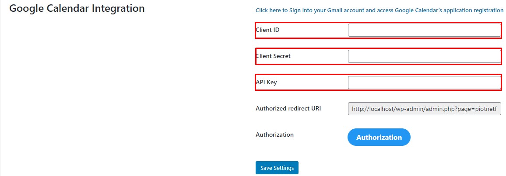Screen dimensions: 506x176
Task: Click the API Key label
Action: coord(266,82)
